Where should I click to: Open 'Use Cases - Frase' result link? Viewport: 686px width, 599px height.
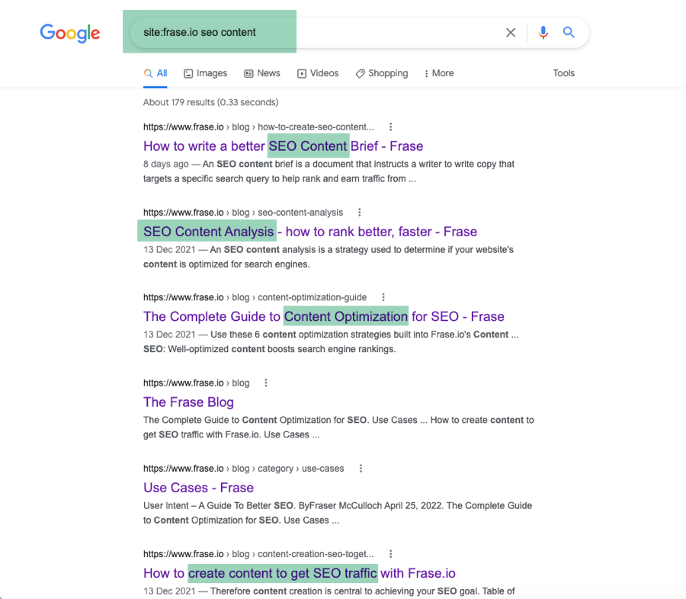(x=199, y=488)
